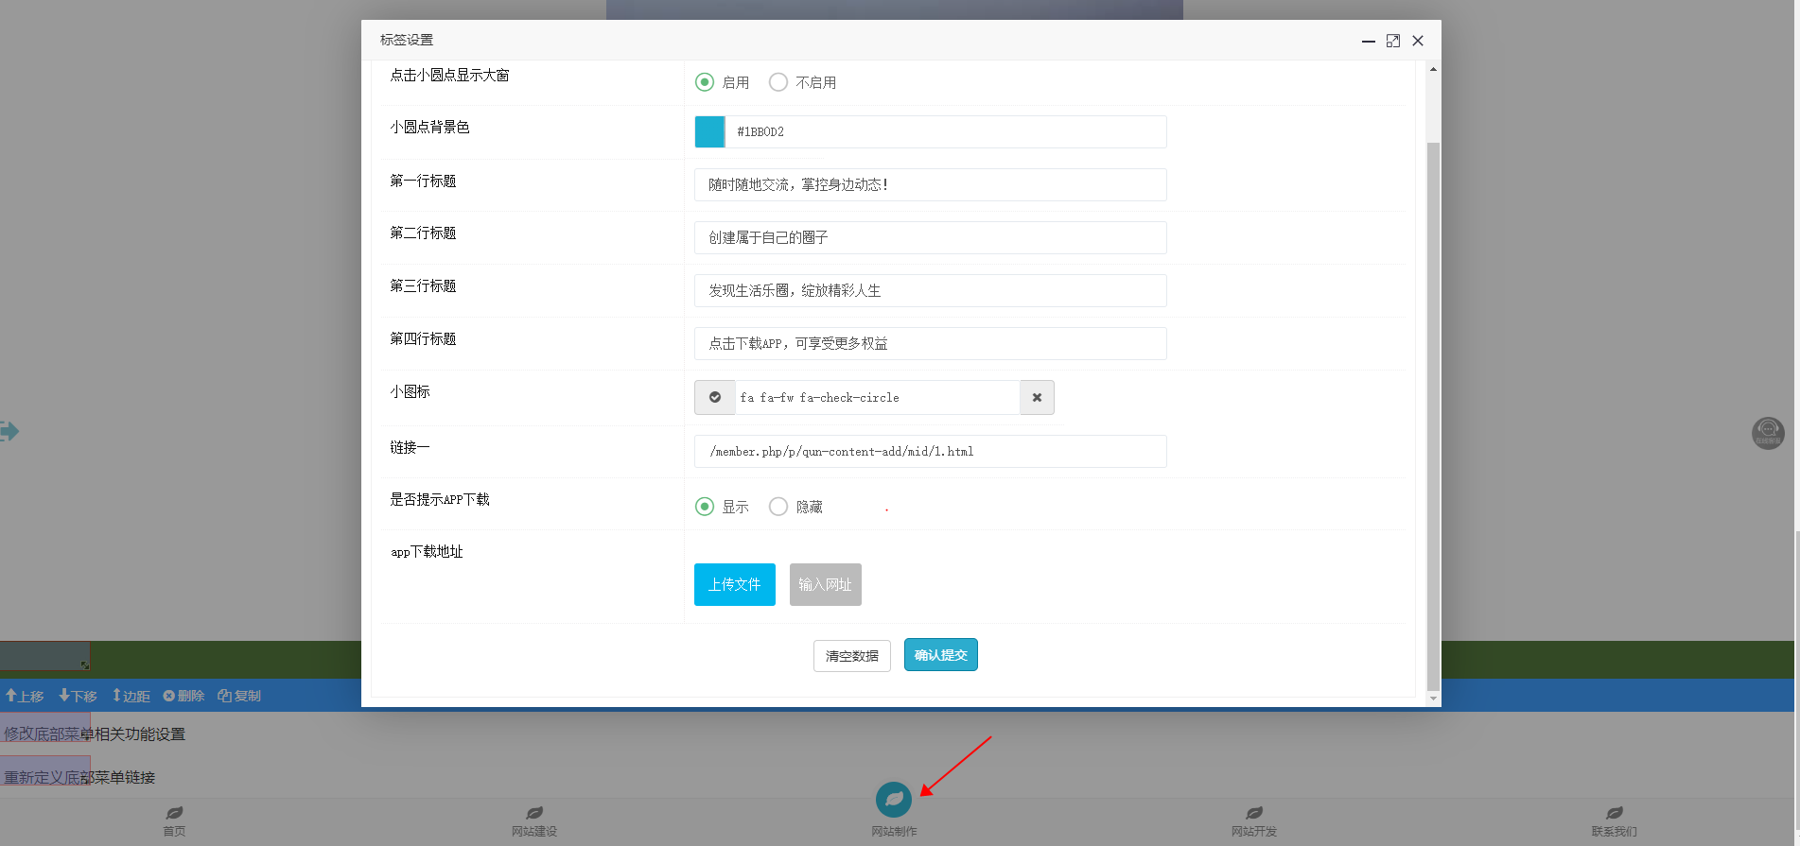Open the 联系我们 bottom menu item
The height and width of the screenshot is (846, 1800).
[x=1614, y=820]
